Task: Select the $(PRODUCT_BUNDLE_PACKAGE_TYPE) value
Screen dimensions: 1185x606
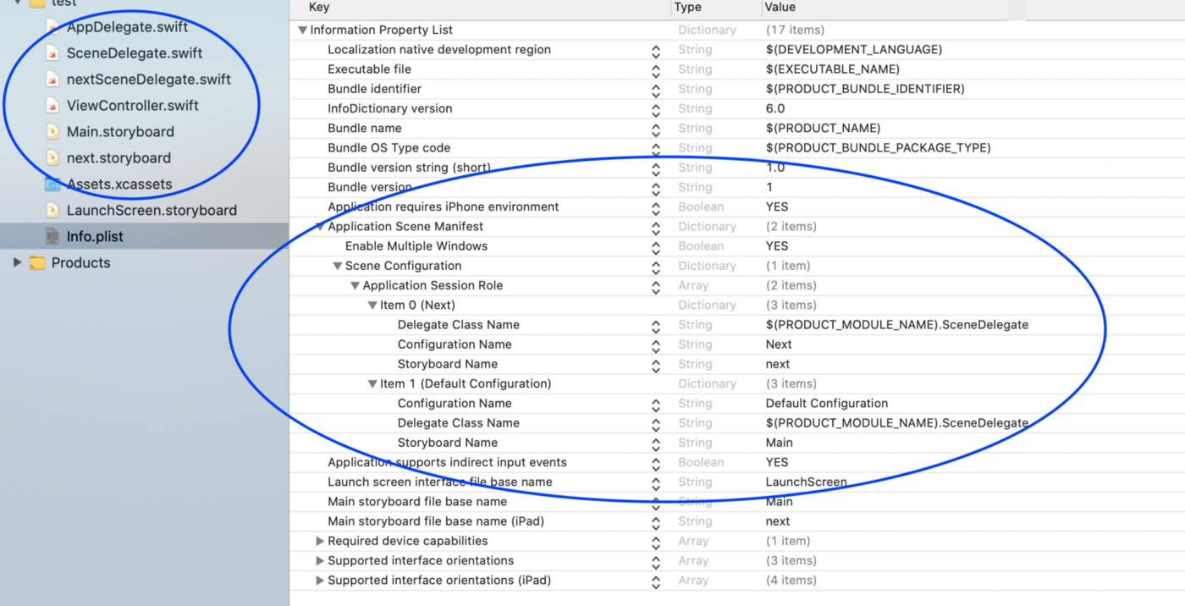Action: 878,148
